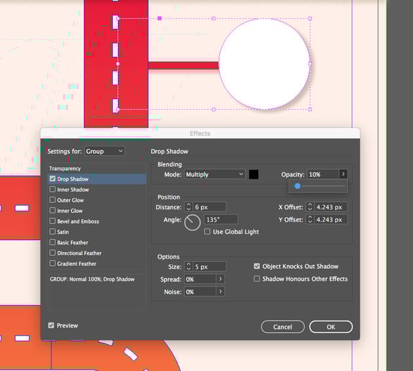Expand the Opacity percentage arrow
413x371 pixels.
(x=343, y=175)
